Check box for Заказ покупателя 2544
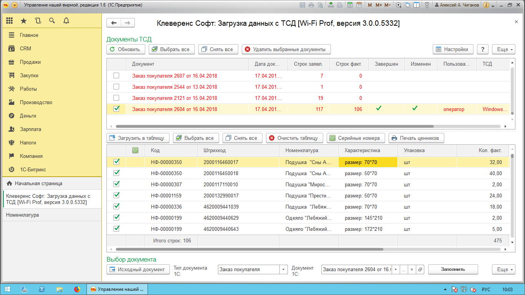This screenshot has height=295, width=525. tap(116, 87)
